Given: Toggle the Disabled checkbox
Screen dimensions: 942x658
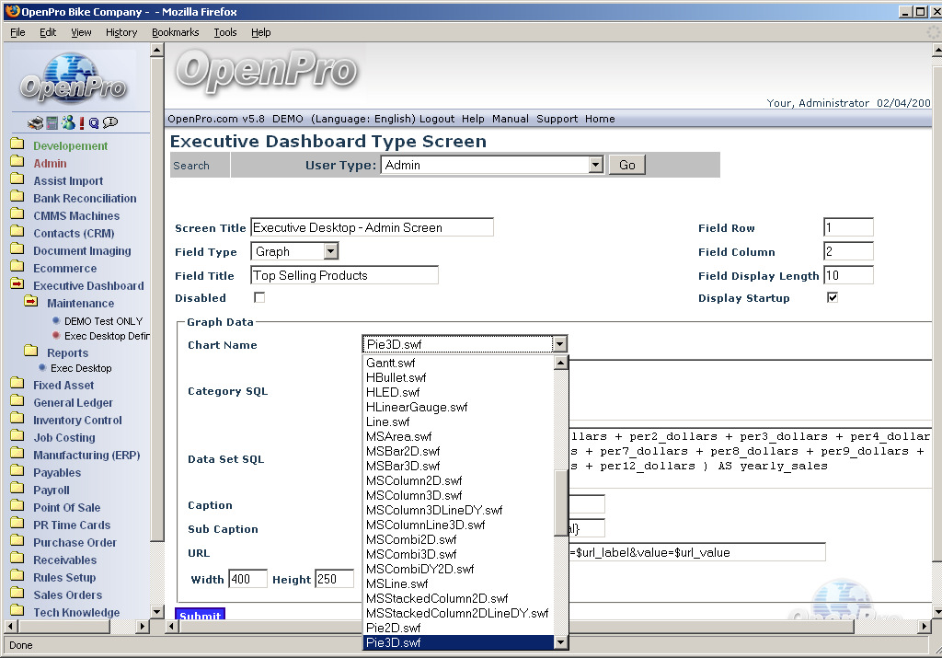Looking at the screenshot, I should [x=259, y=298].
